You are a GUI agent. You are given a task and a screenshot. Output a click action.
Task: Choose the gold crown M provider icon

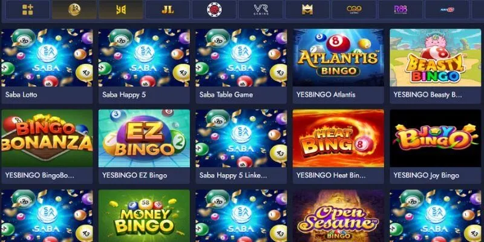pyautogui.click(x=307, y=10)
